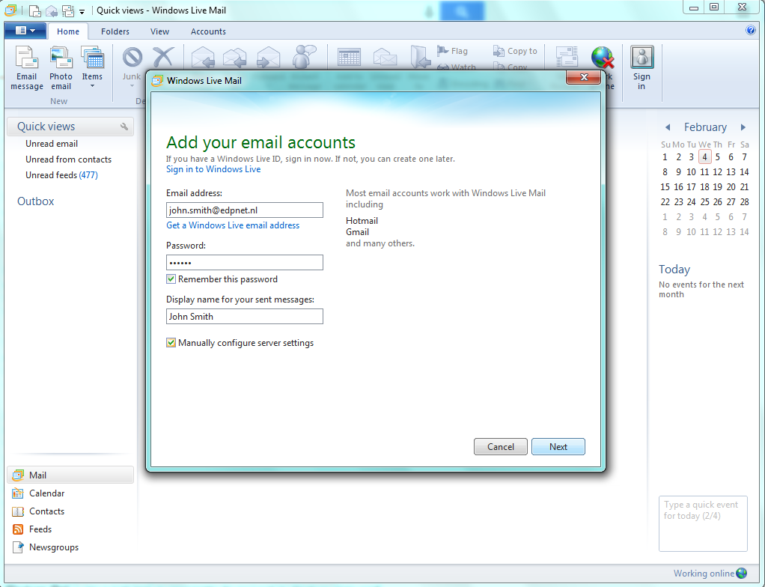The height and width of the screenshot is (587, 765).
Task: Click the Today heading in calendar pane
Action: pyautogui.click(x=674, y=270)
